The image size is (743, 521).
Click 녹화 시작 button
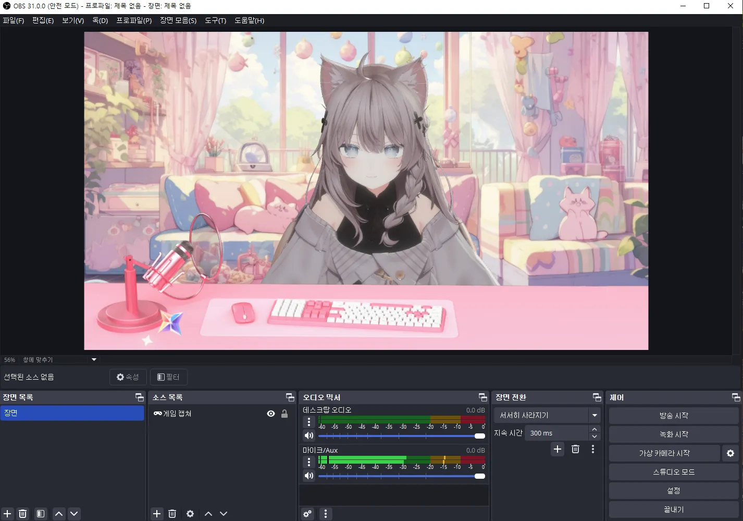coord(674,434)
